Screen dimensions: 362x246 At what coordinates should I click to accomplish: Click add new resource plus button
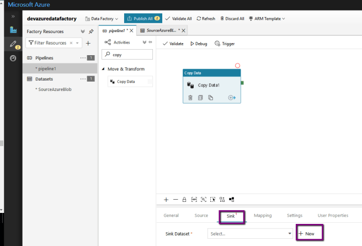[x=88, y=43]
